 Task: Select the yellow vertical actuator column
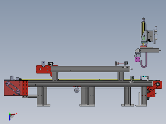point(144,28)
